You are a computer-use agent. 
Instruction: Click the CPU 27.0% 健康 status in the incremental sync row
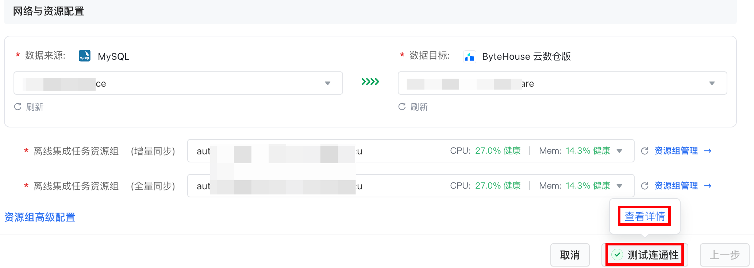(x=485, y=151)
